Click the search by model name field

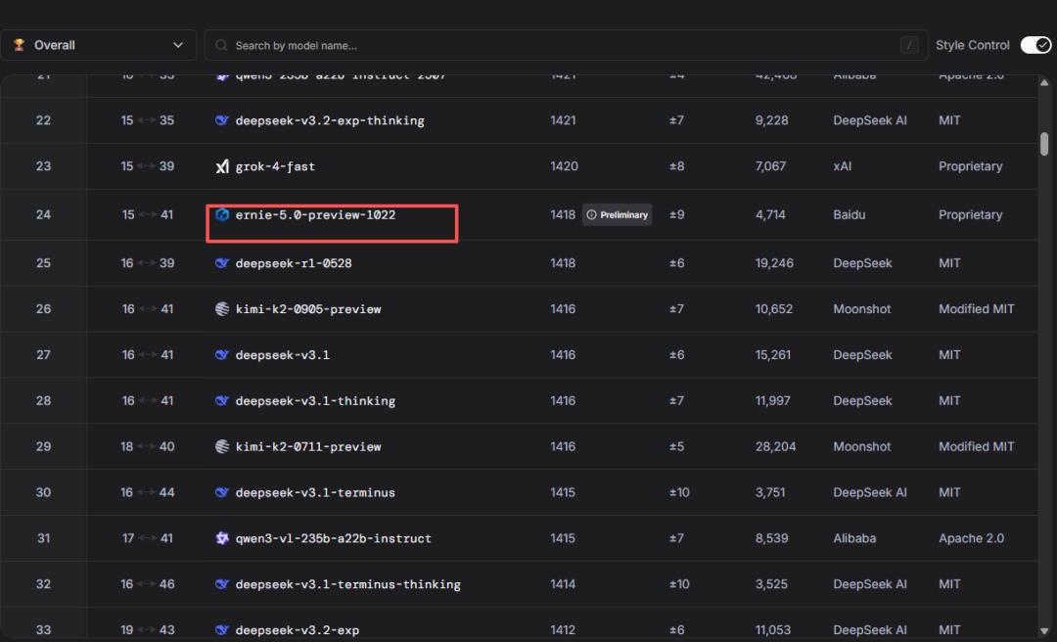pyautogui.click(x=558, y=45)
